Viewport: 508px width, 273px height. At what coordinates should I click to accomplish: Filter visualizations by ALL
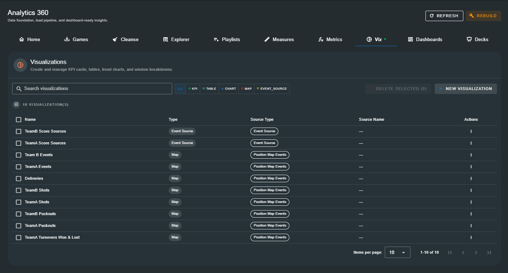(x=180, y=89)
